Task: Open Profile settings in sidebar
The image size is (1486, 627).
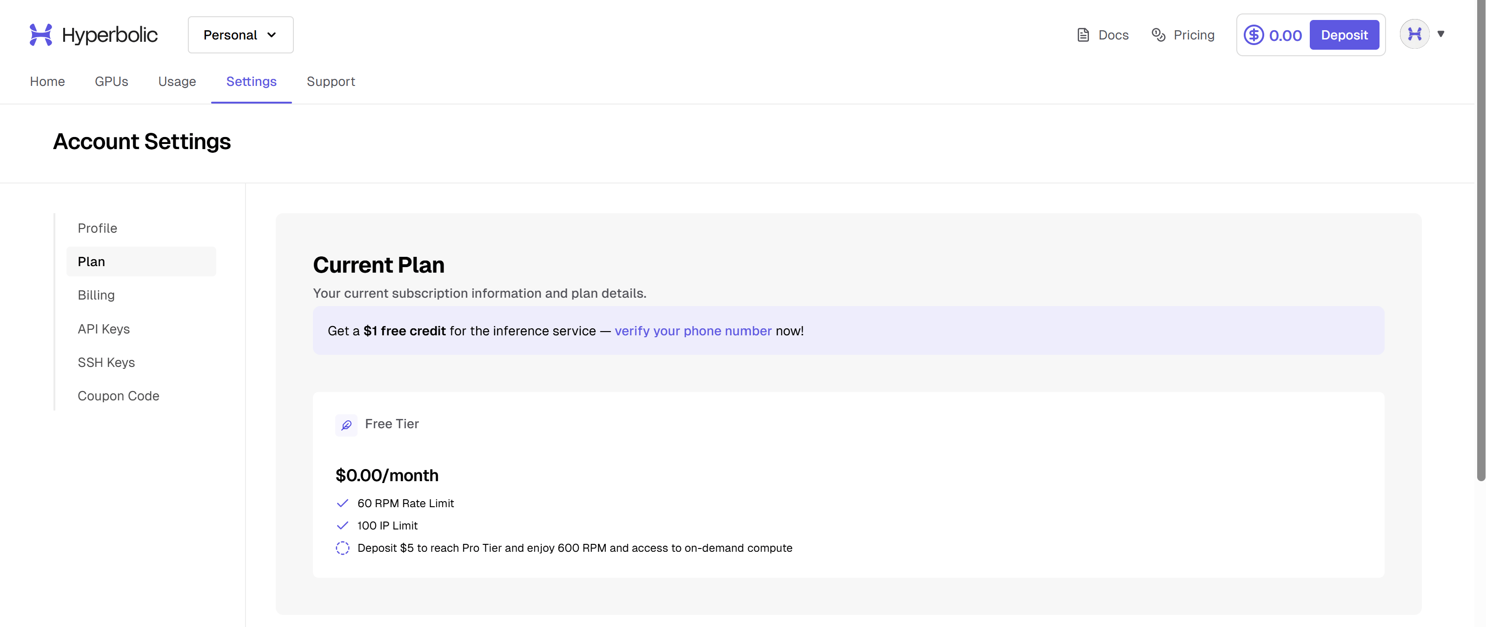Action: [141, 228]
